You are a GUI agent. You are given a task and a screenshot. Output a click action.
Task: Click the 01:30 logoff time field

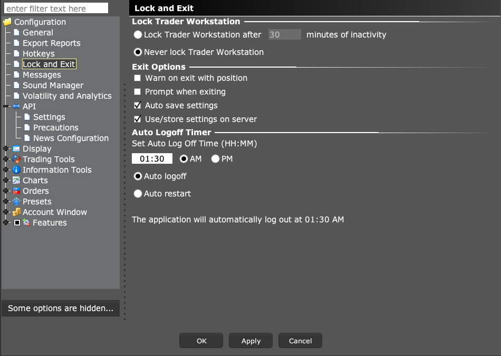152,158
